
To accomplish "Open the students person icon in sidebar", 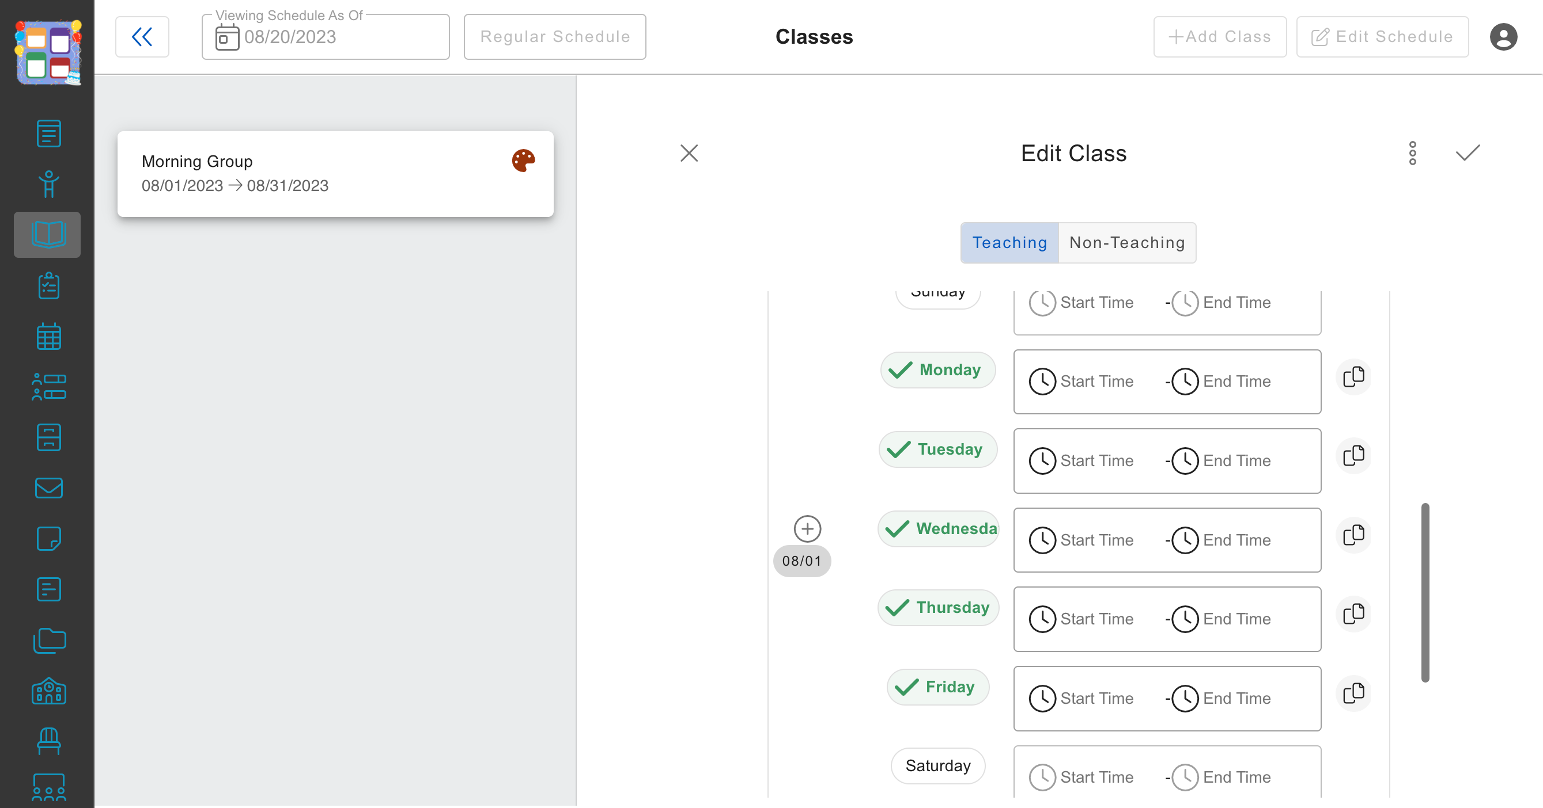I will 48,184.
